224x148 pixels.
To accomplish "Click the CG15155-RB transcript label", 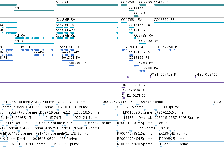I will (x=139, y=30).
